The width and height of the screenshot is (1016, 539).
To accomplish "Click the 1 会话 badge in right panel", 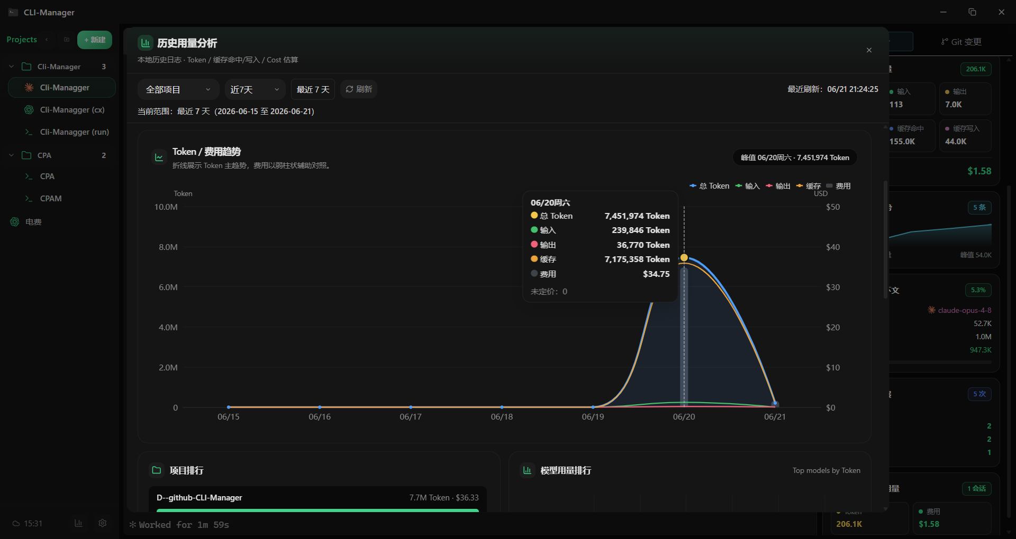I will (x=976, y=489).
